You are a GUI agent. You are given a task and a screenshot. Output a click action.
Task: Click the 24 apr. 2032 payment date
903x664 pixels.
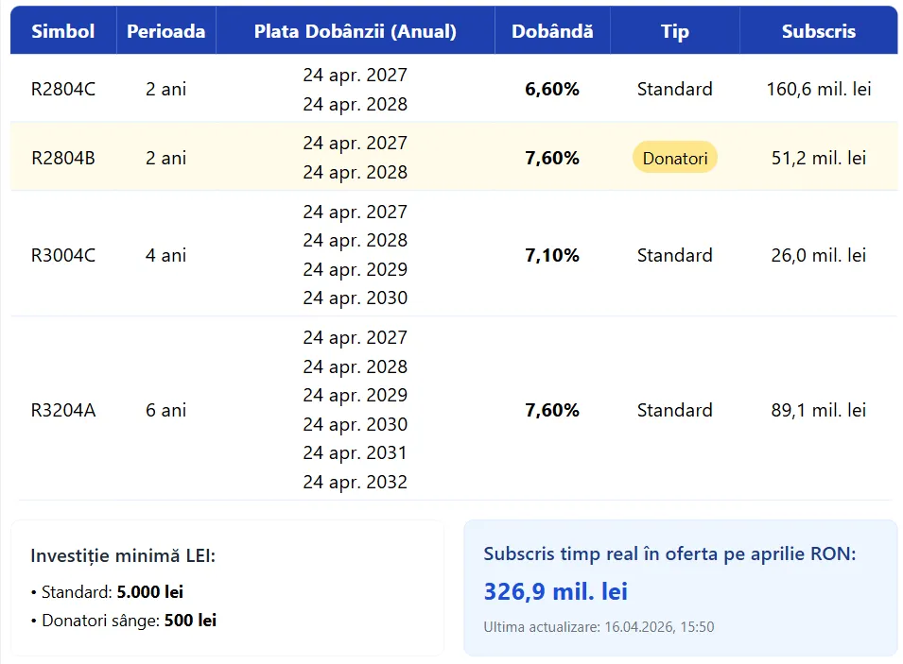355,482
